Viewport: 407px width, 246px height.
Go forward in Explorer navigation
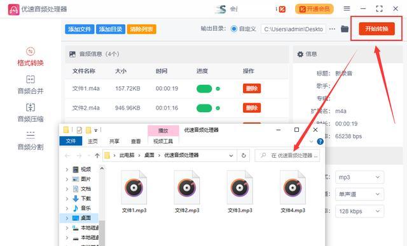[x=79, y=155]
